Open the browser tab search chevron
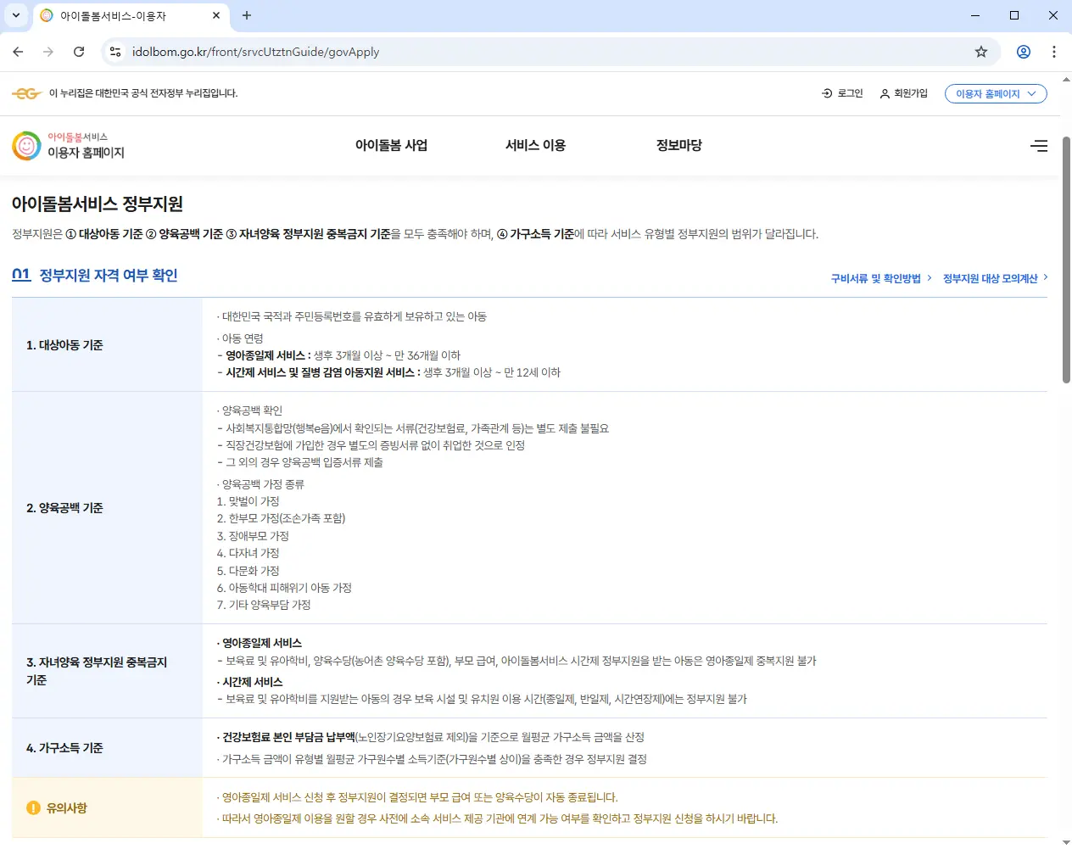1072x849 pixels. 13,14
